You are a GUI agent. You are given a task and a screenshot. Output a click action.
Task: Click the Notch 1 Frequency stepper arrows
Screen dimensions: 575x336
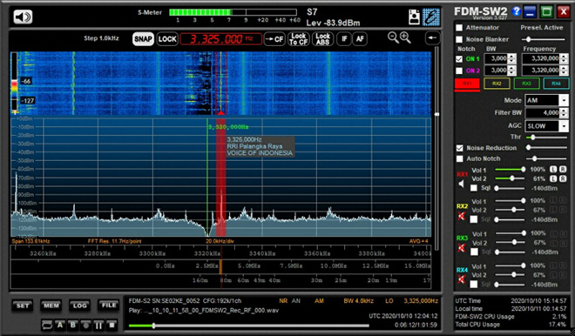[565, 58]
